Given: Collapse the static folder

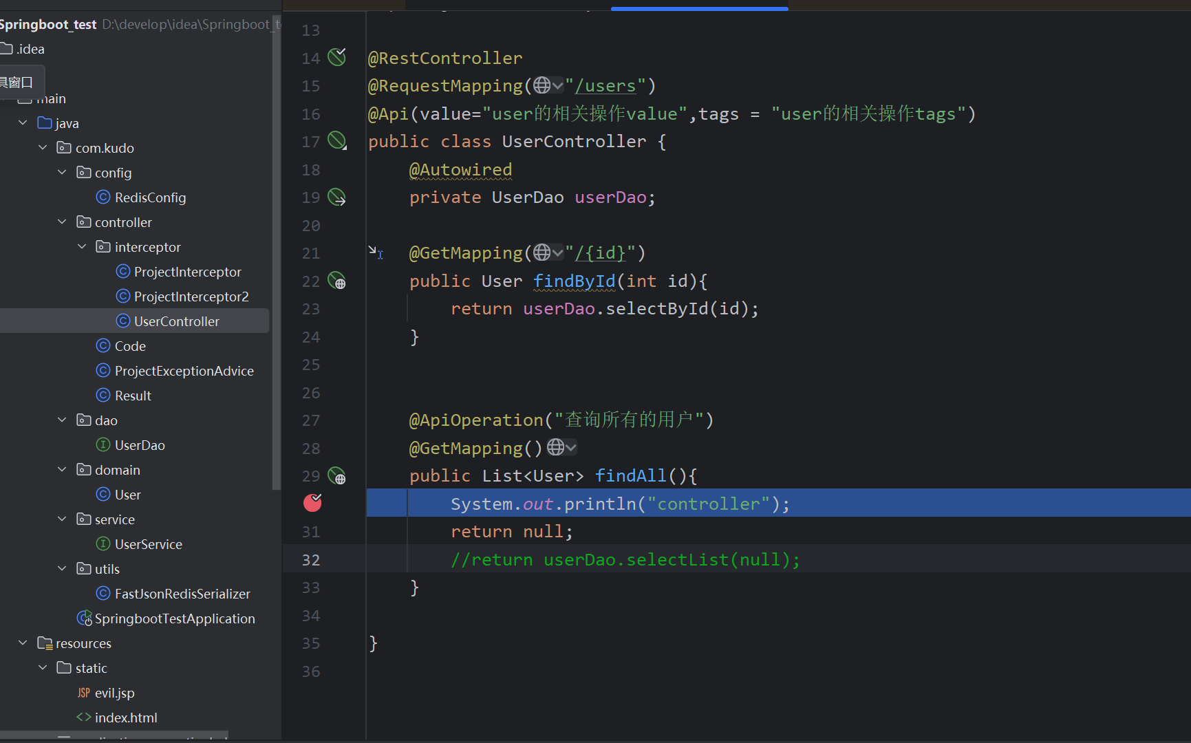Looking at the screenshot, I should click(x=43, y=668).
